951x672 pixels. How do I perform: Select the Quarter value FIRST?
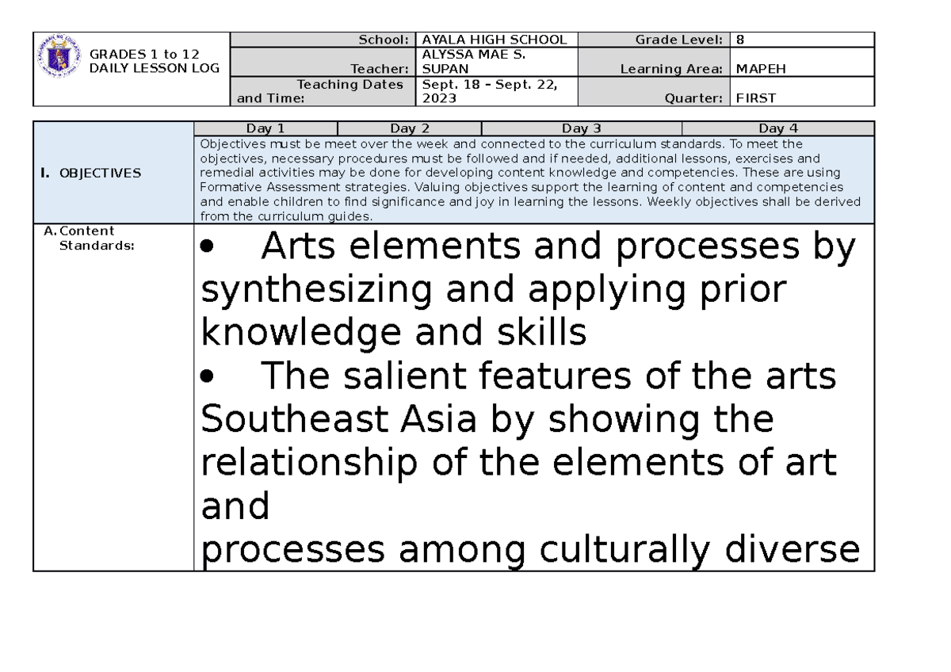coord(754,98)
